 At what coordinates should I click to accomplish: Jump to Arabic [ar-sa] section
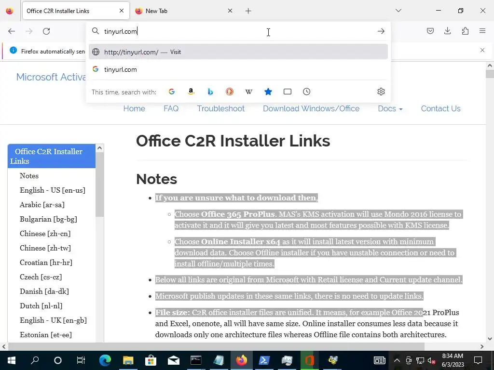[x=42, y=205]
